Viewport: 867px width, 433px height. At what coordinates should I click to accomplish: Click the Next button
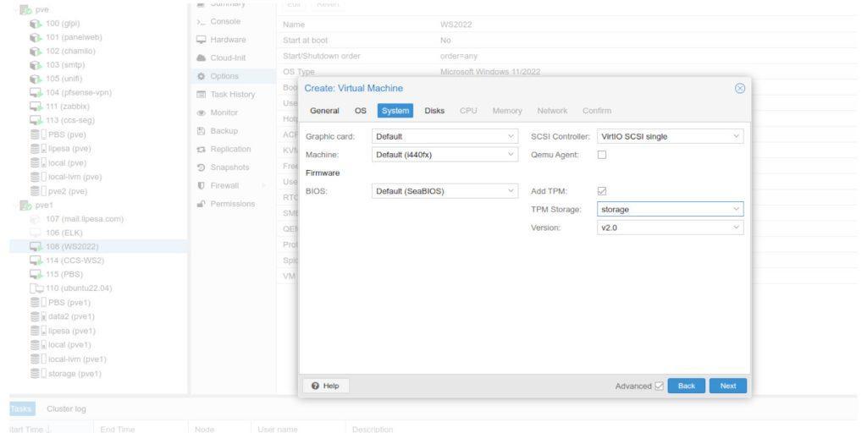coord(728,386)
